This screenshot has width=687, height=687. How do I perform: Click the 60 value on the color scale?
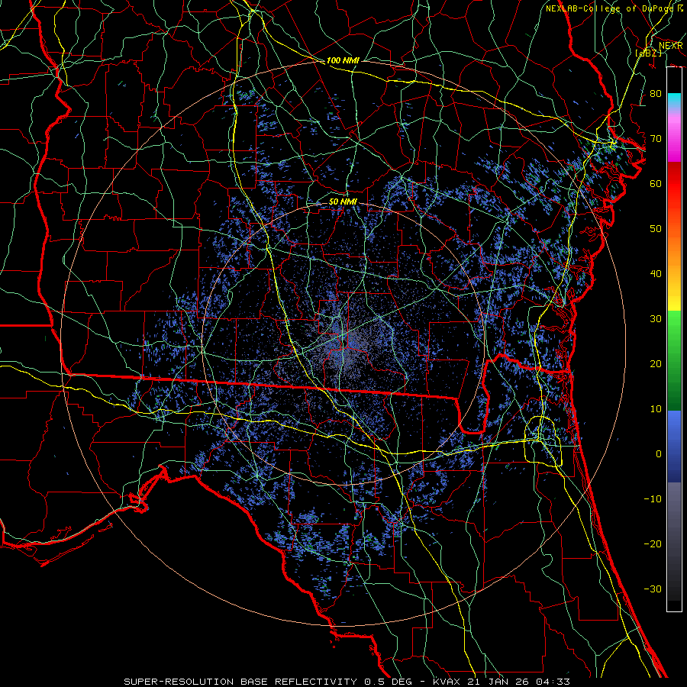click(x=656, y=183)
